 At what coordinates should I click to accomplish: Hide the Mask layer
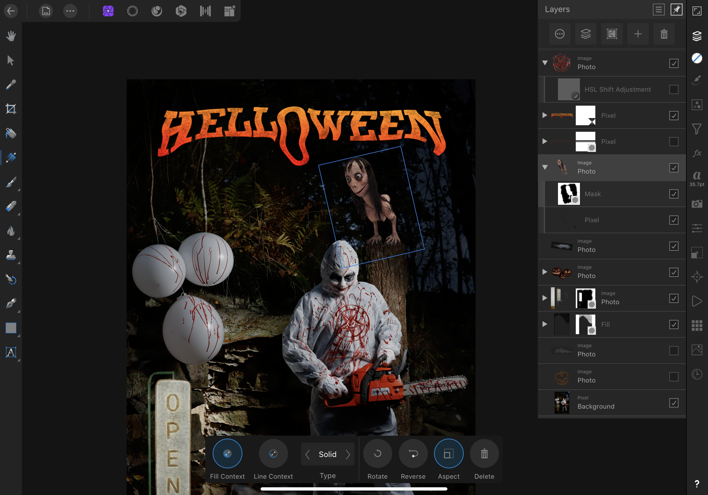674,194
